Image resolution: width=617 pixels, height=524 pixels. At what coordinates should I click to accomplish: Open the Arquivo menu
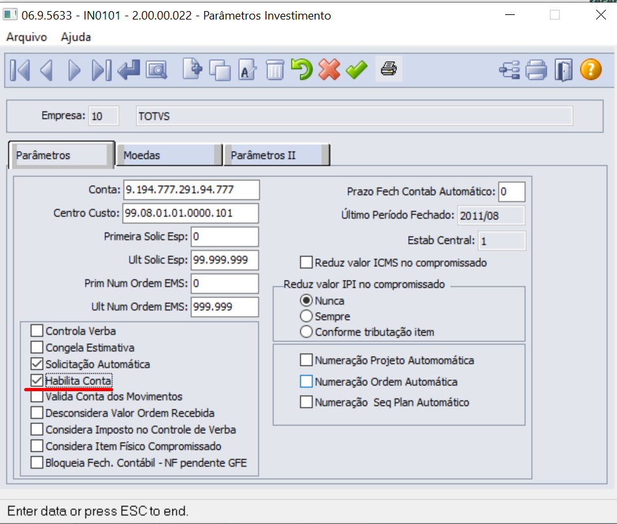tap(27, 37)
